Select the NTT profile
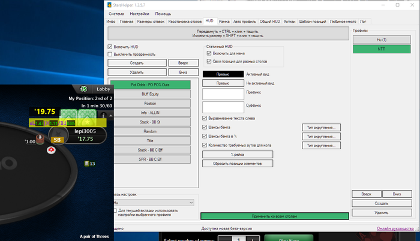This screenshot has width=420, height=241. pyautogui.click(x=382, y=49)
